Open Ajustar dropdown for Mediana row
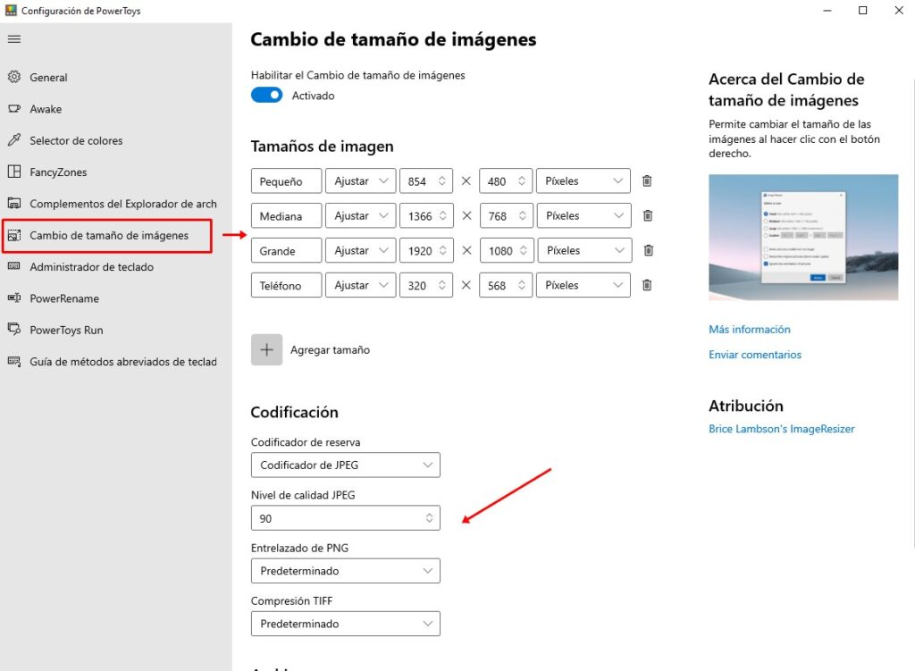The width and height of the screenshot is (915, 671). (x=361, y=215)
